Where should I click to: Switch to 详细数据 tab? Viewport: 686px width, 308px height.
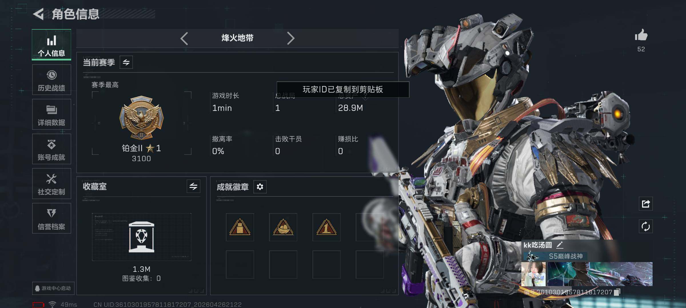[x=51, y=114]
